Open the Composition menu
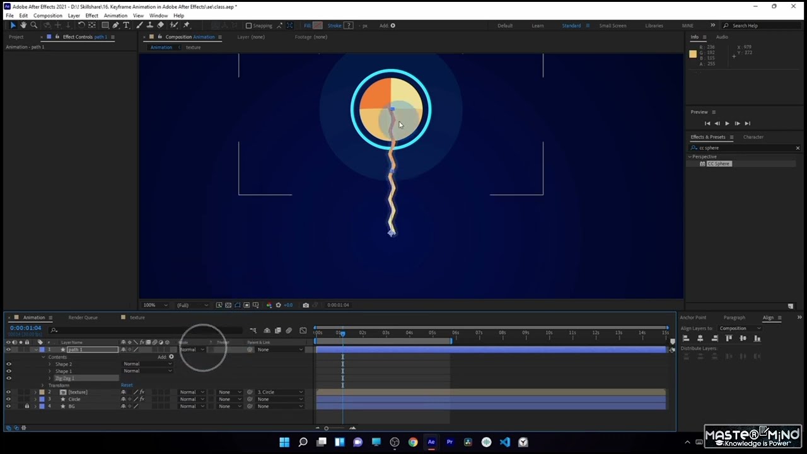Image resolution: width=807 pixels, height=454 pixels. click(x=48, y=15)
